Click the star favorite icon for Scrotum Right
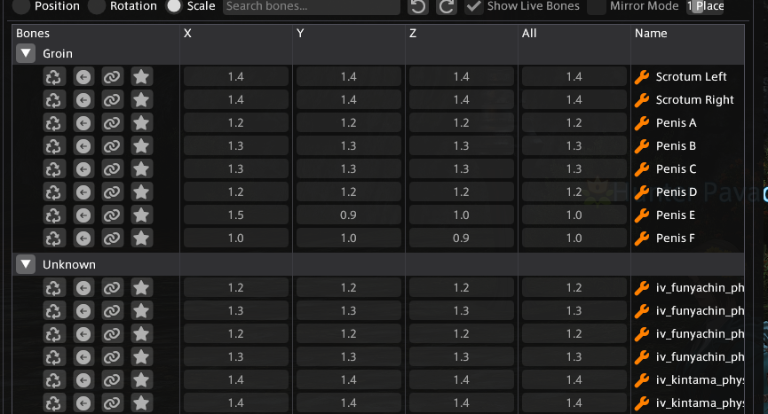The width and height of the screenshot is (768, 414). click(x=141, y=99)
